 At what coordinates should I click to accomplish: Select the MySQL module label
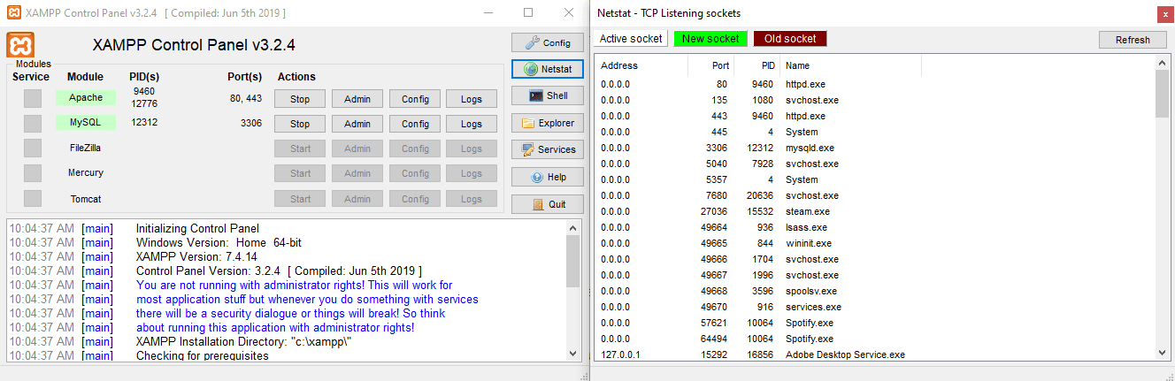tap(86, 122)
